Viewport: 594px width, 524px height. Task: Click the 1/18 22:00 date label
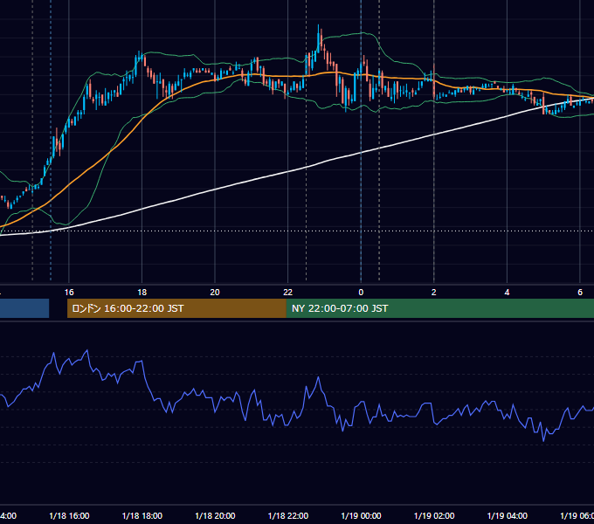coord(288,516)
